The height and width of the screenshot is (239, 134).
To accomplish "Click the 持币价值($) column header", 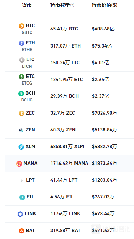I will tap(104, 5).
